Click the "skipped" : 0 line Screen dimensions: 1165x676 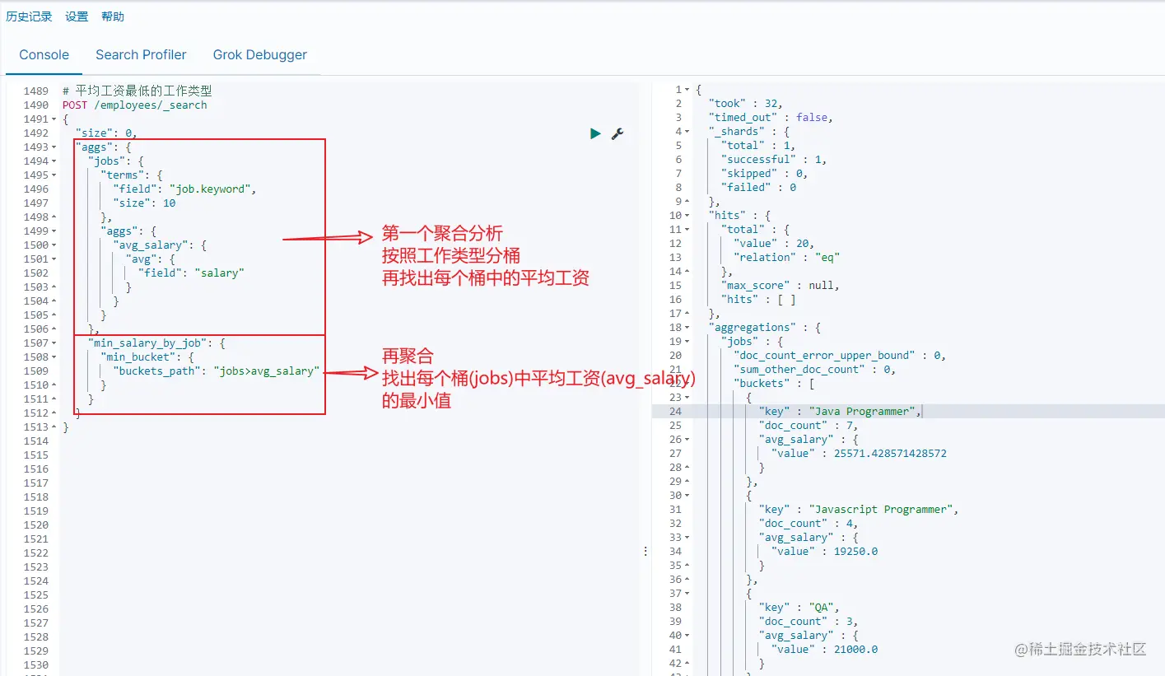765,174
